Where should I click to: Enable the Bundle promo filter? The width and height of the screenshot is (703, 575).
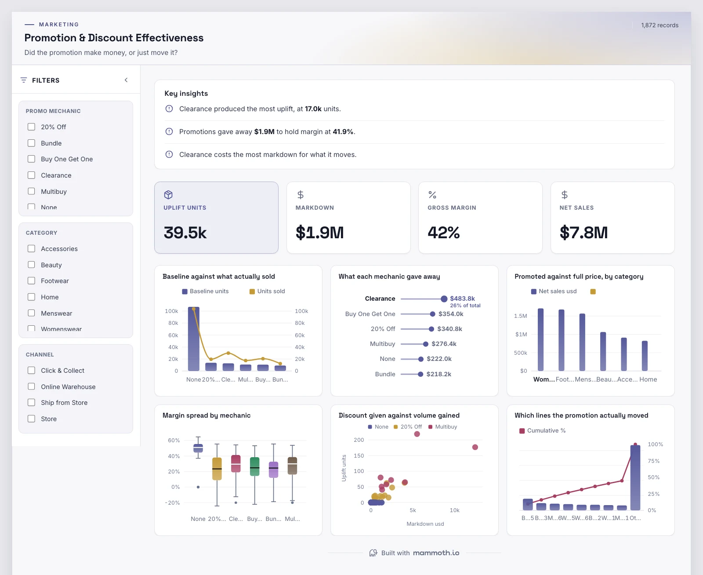coord(32,143)
